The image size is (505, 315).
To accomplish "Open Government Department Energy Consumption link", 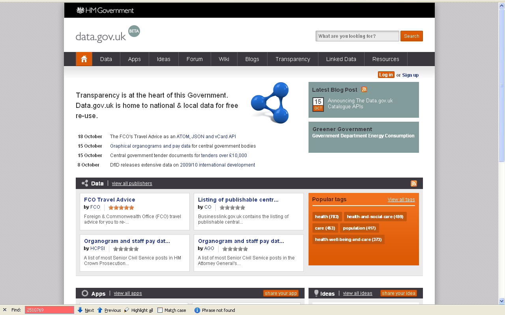I will [363, 136].
